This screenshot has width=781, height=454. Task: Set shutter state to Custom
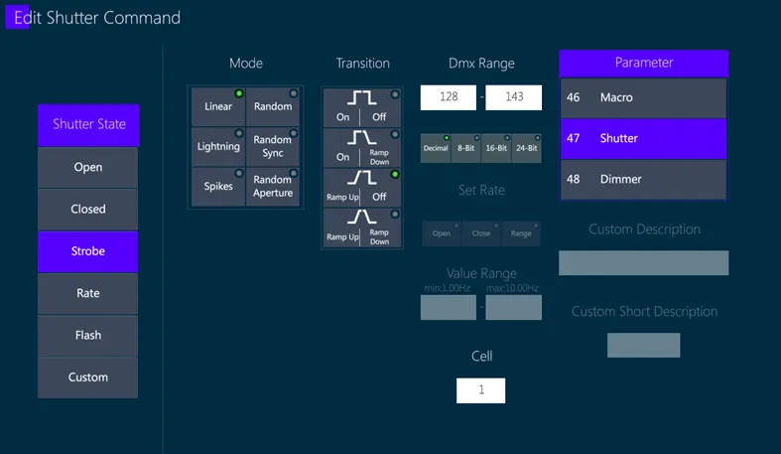click(x=88, y=378)
